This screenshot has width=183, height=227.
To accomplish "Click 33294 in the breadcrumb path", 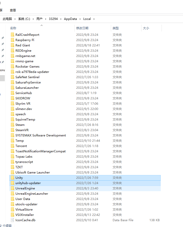I will [53, 19].
